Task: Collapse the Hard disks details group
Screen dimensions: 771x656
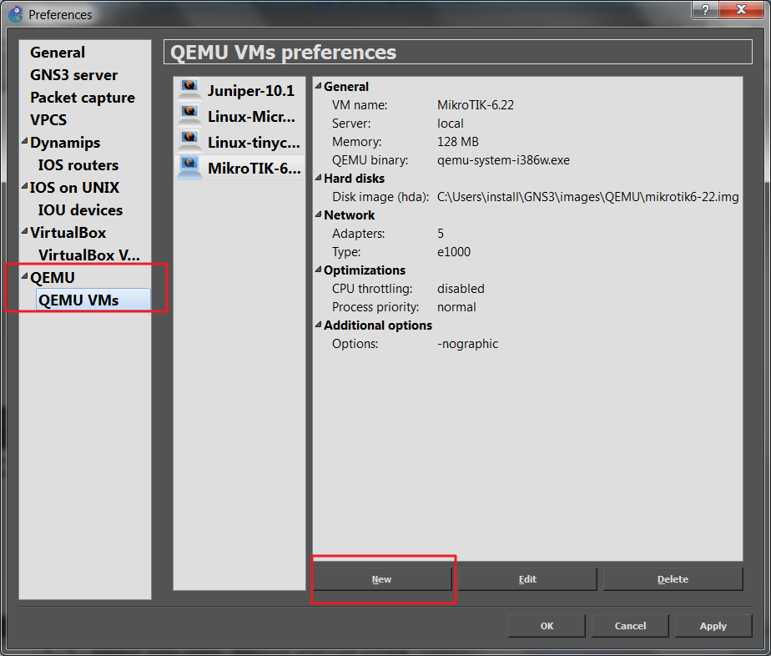Action: pos(319,178)
